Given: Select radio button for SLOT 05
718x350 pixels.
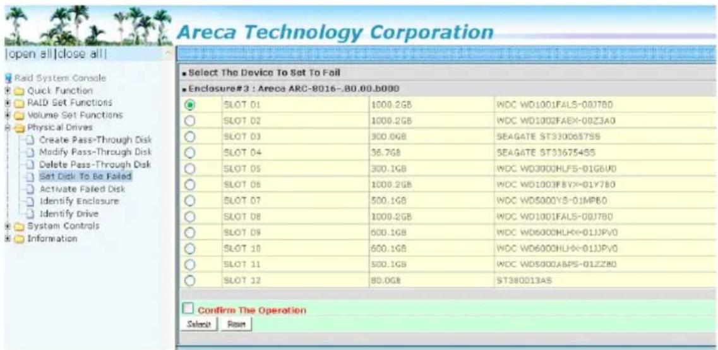Looking at the screenshot, I should click(189, 168).
